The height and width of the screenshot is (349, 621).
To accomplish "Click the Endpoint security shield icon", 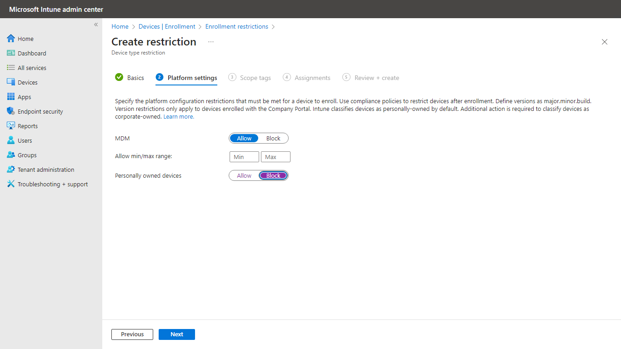I will coord(11,111).
